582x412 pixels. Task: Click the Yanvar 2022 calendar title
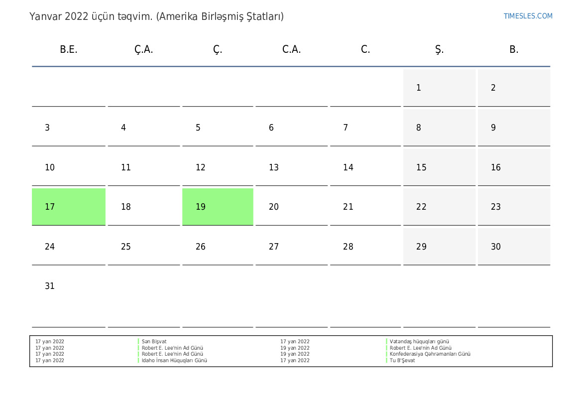(156, 16)
